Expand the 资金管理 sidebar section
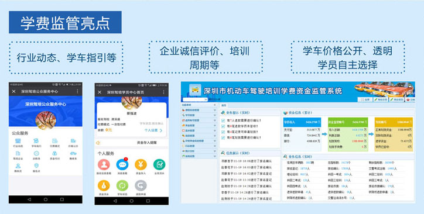Screen dimensions: 424x214 pos(199,126)
